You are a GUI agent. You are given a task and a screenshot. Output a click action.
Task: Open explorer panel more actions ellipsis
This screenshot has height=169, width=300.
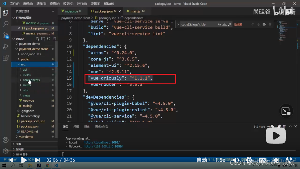tap(52, 11)
